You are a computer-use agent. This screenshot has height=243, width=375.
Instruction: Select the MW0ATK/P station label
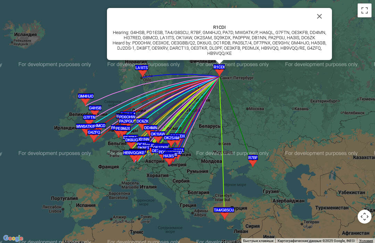[86, 126]
